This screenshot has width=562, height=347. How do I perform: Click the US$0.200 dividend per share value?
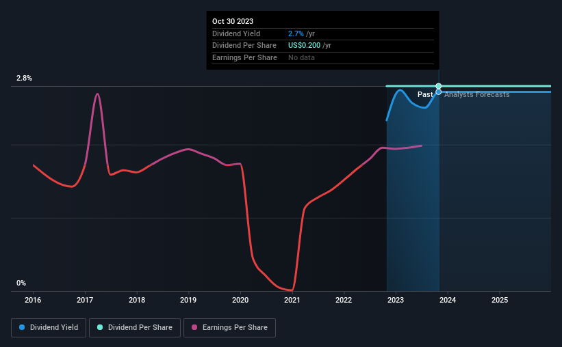305,46
